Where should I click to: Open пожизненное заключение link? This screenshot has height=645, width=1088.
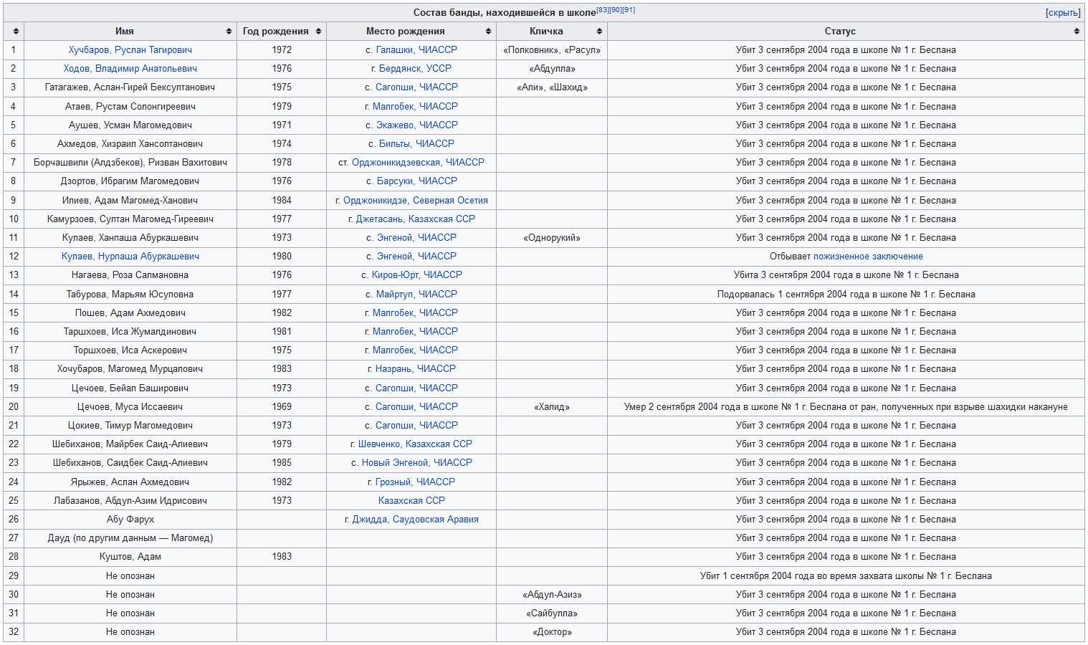coord(868,257)
